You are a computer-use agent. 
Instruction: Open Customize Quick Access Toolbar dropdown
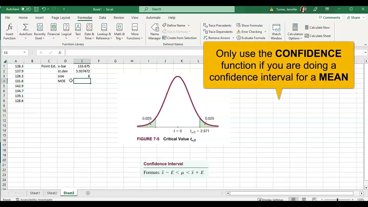coord(64,9)
